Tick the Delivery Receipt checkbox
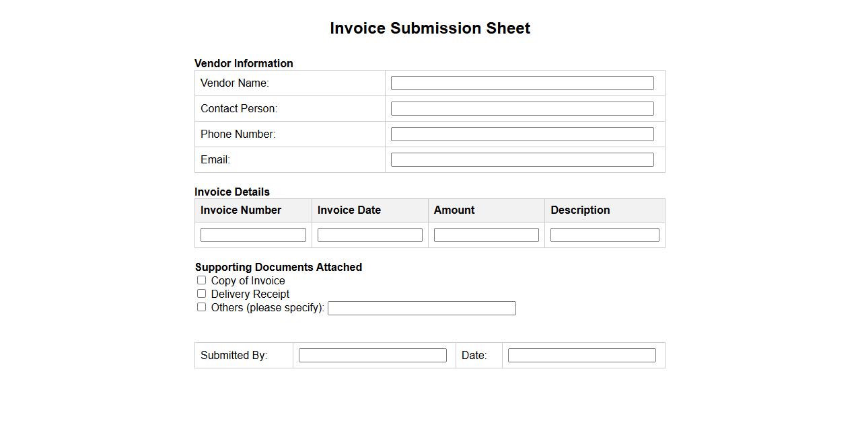This screenshot has height=437, width=860. click(x=201, y=294)
